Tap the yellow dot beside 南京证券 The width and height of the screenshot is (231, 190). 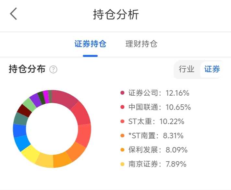122,164
